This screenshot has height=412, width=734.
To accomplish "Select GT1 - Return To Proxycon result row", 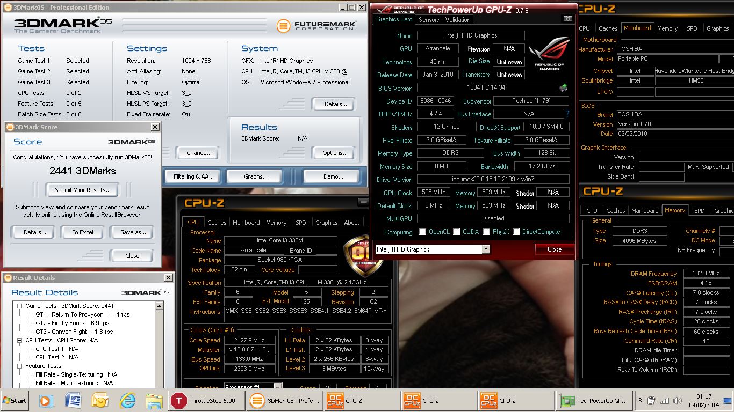I will [82, 314].
